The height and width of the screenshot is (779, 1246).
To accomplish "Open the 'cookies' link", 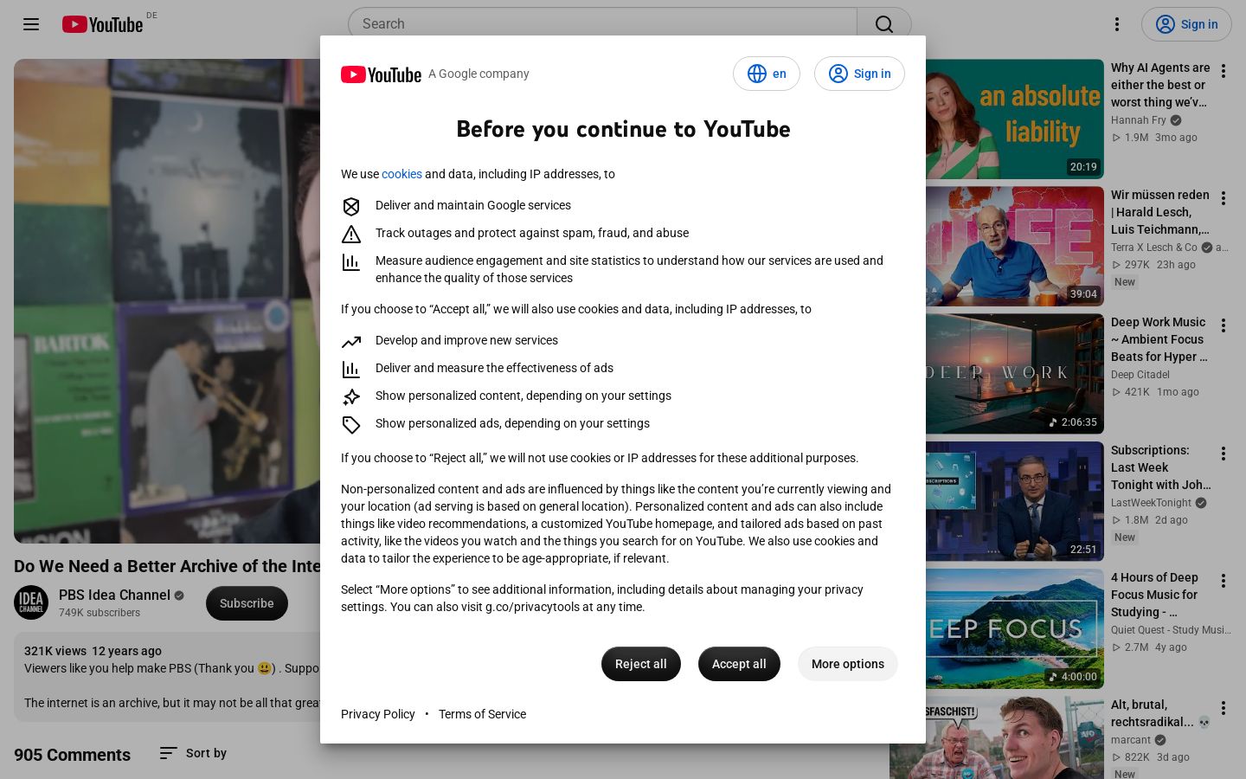I will tap(401, 174).
